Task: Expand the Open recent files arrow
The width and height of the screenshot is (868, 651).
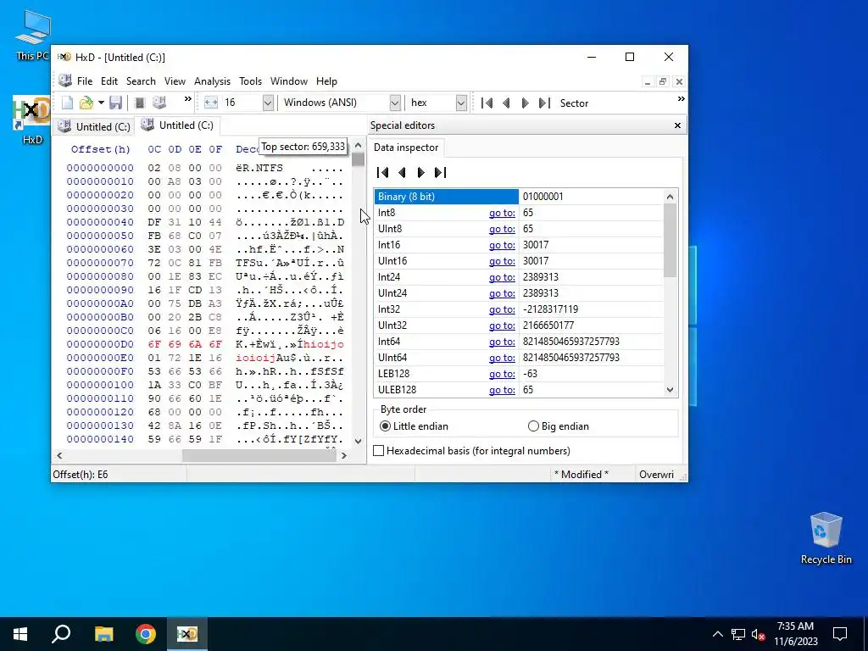Action: (x=101, y=103)
